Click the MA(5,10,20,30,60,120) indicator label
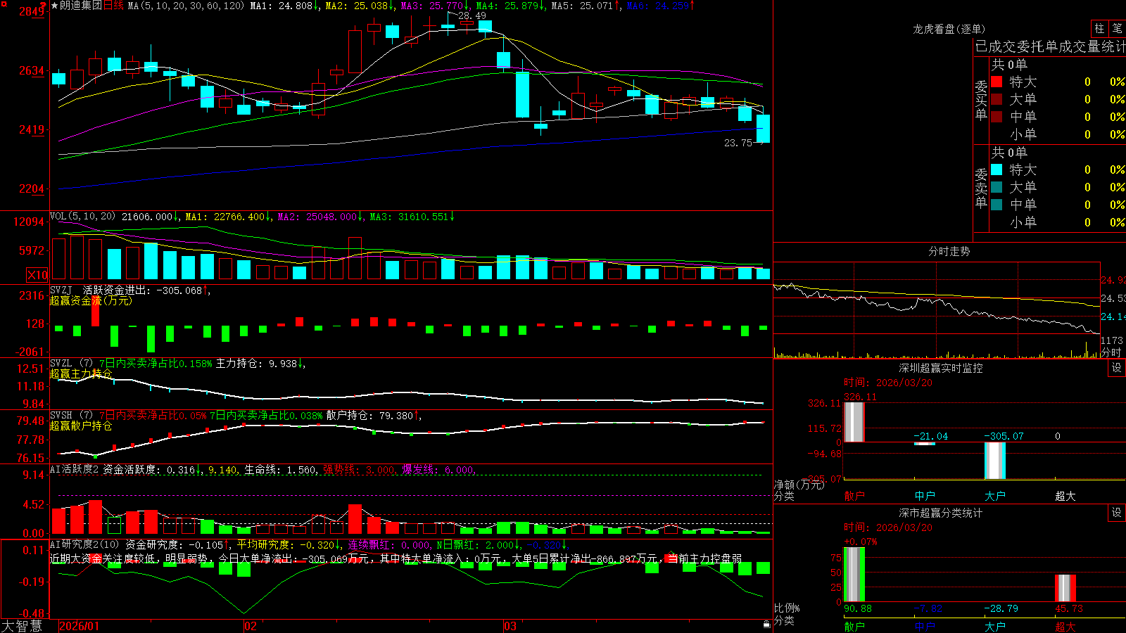Screen dimensions: 1126x633 (x=186, y=6)
